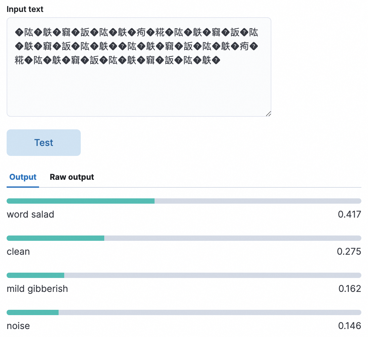Click the teal fill of word salad bar

[x=80, y=201]
